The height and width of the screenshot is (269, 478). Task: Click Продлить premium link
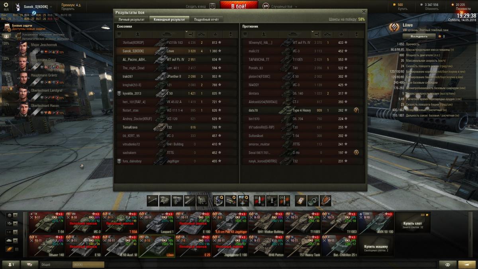(x=68, y=9)
